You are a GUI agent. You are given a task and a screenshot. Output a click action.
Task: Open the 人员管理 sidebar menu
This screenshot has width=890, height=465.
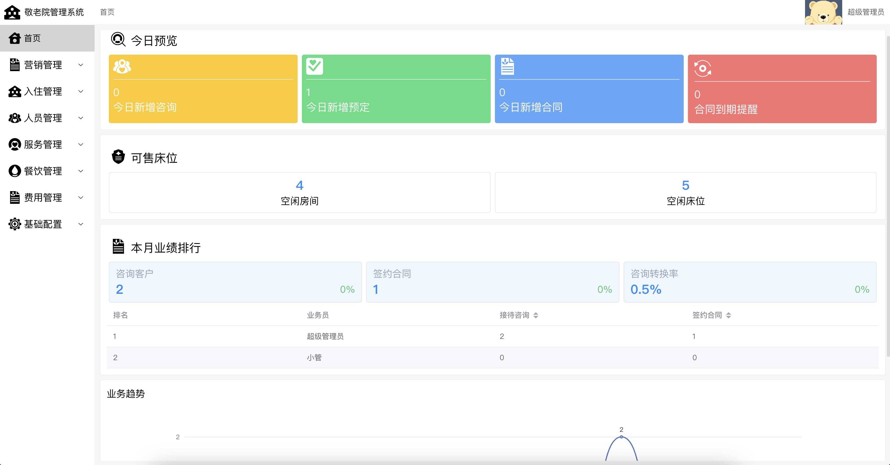click(x=43, y=118)
